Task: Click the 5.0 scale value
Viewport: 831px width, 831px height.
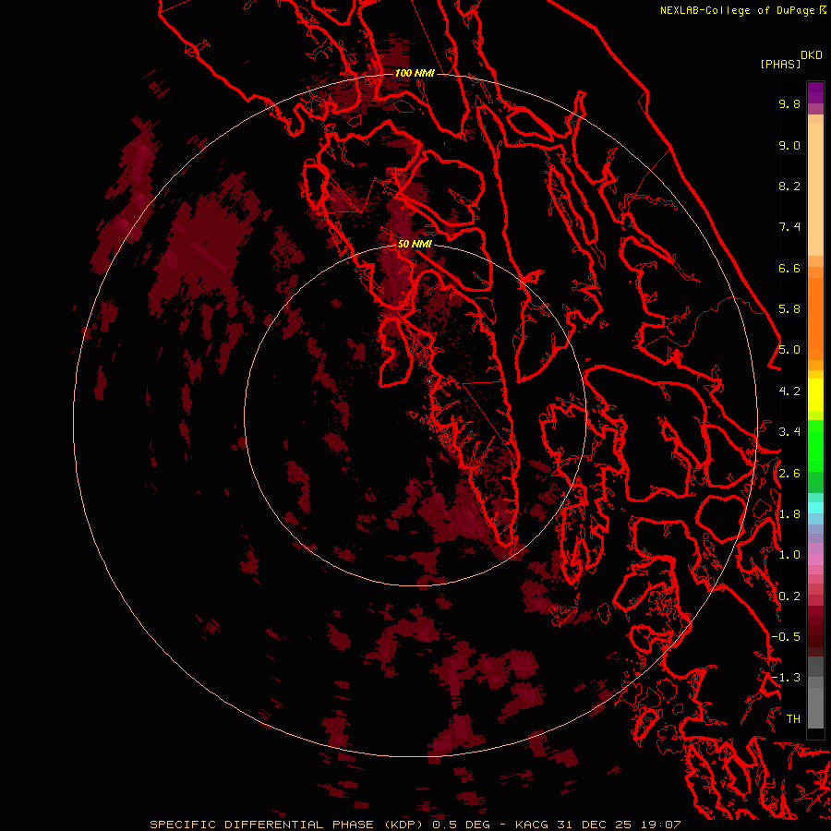Action: tap(789, 350)
